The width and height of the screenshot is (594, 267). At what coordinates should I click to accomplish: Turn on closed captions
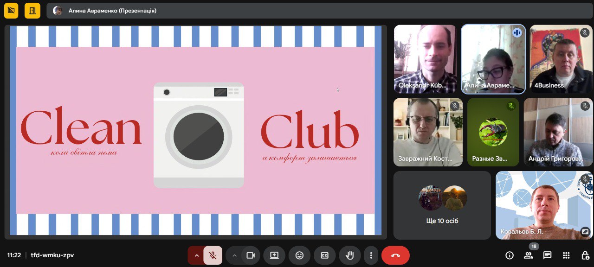pyautogui.click(x=324, y=255)
